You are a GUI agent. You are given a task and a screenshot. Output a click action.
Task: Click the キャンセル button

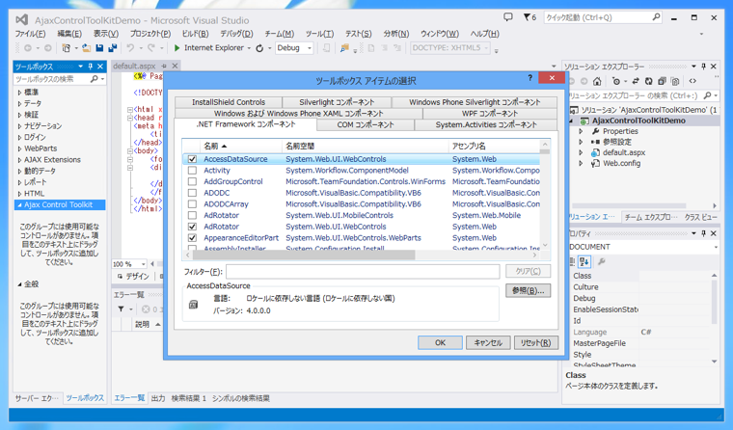[x=488, y=342]
